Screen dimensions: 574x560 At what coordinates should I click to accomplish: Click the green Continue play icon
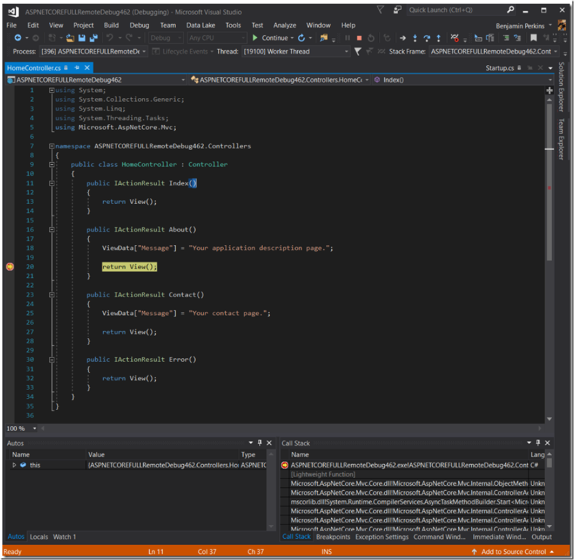click(255, 38)
